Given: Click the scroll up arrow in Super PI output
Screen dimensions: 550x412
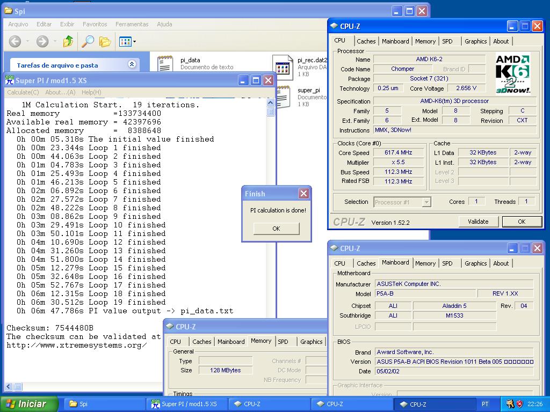Looking at the screenshot, I should click(271, 102).
